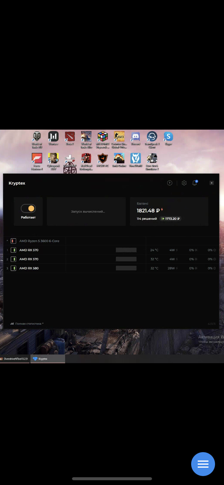This screenshot has height=485, width=224.
Task: Toggle the AMD RX 580 device indicator
Action: click(x=13, y=268)
